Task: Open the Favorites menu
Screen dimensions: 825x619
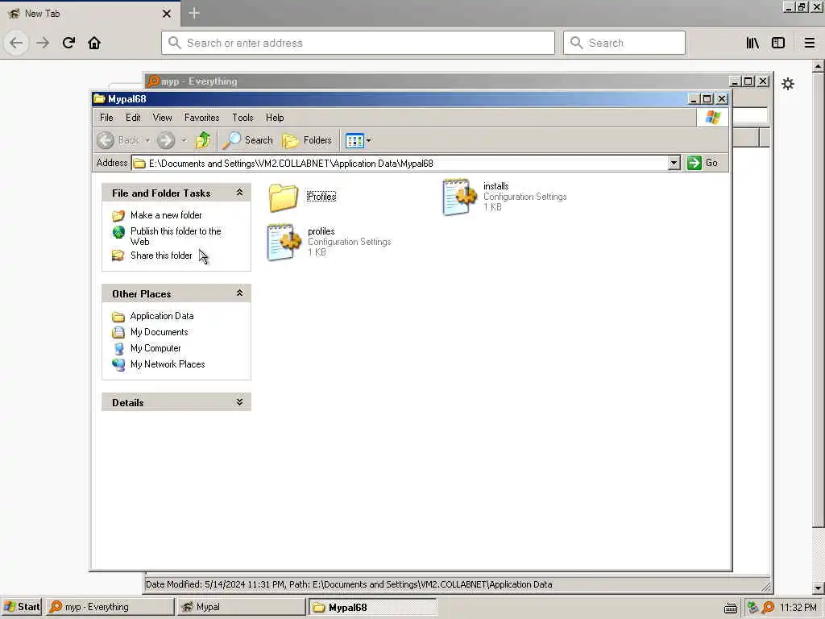Action: 201,118
